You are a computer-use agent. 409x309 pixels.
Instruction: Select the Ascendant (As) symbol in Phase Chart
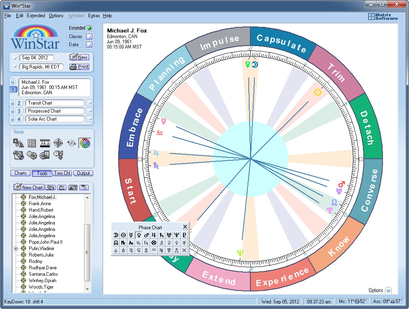pos(131,243)
